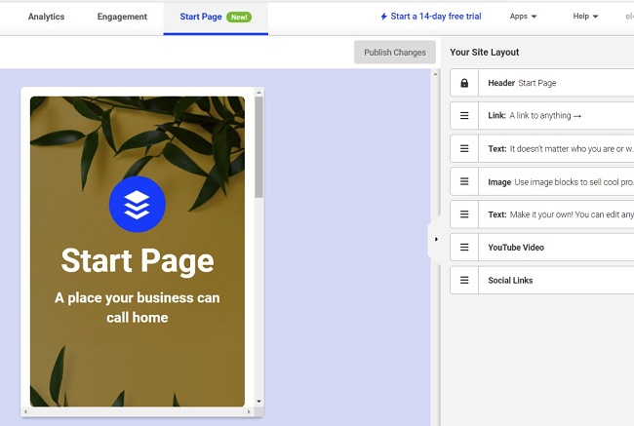Click the Image block drag handle

(x=464, y=181)
